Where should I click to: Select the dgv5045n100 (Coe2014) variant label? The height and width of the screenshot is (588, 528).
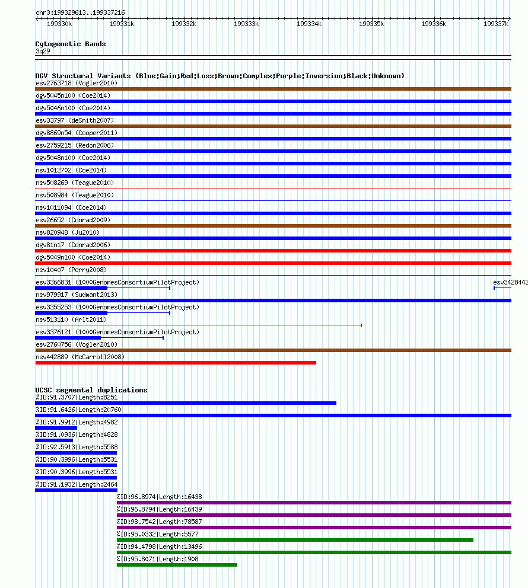[x=73, y=95]
